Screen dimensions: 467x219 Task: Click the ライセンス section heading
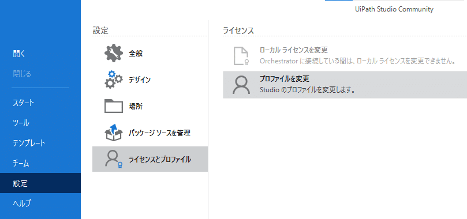tap(238, 31)
